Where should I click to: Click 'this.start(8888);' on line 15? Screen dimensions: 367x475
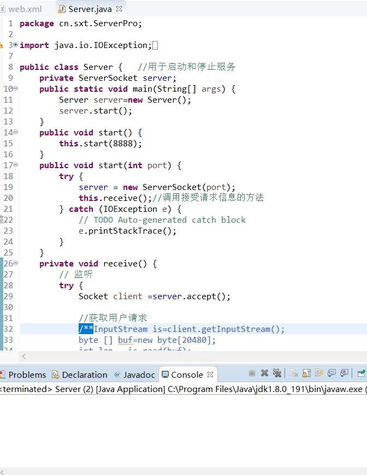click(100, 143)
